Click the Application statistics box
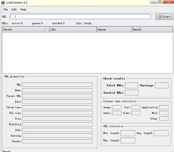The height and width of the screenshot is (152, 174). pos(164,107)
